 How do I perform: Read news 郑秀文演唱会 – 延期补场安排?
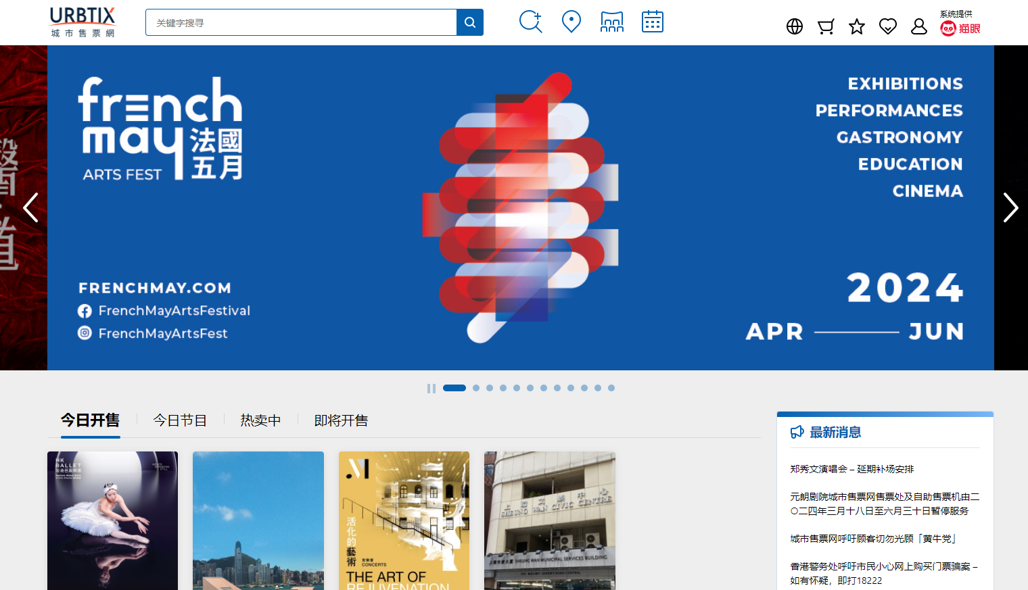(852, 469)
